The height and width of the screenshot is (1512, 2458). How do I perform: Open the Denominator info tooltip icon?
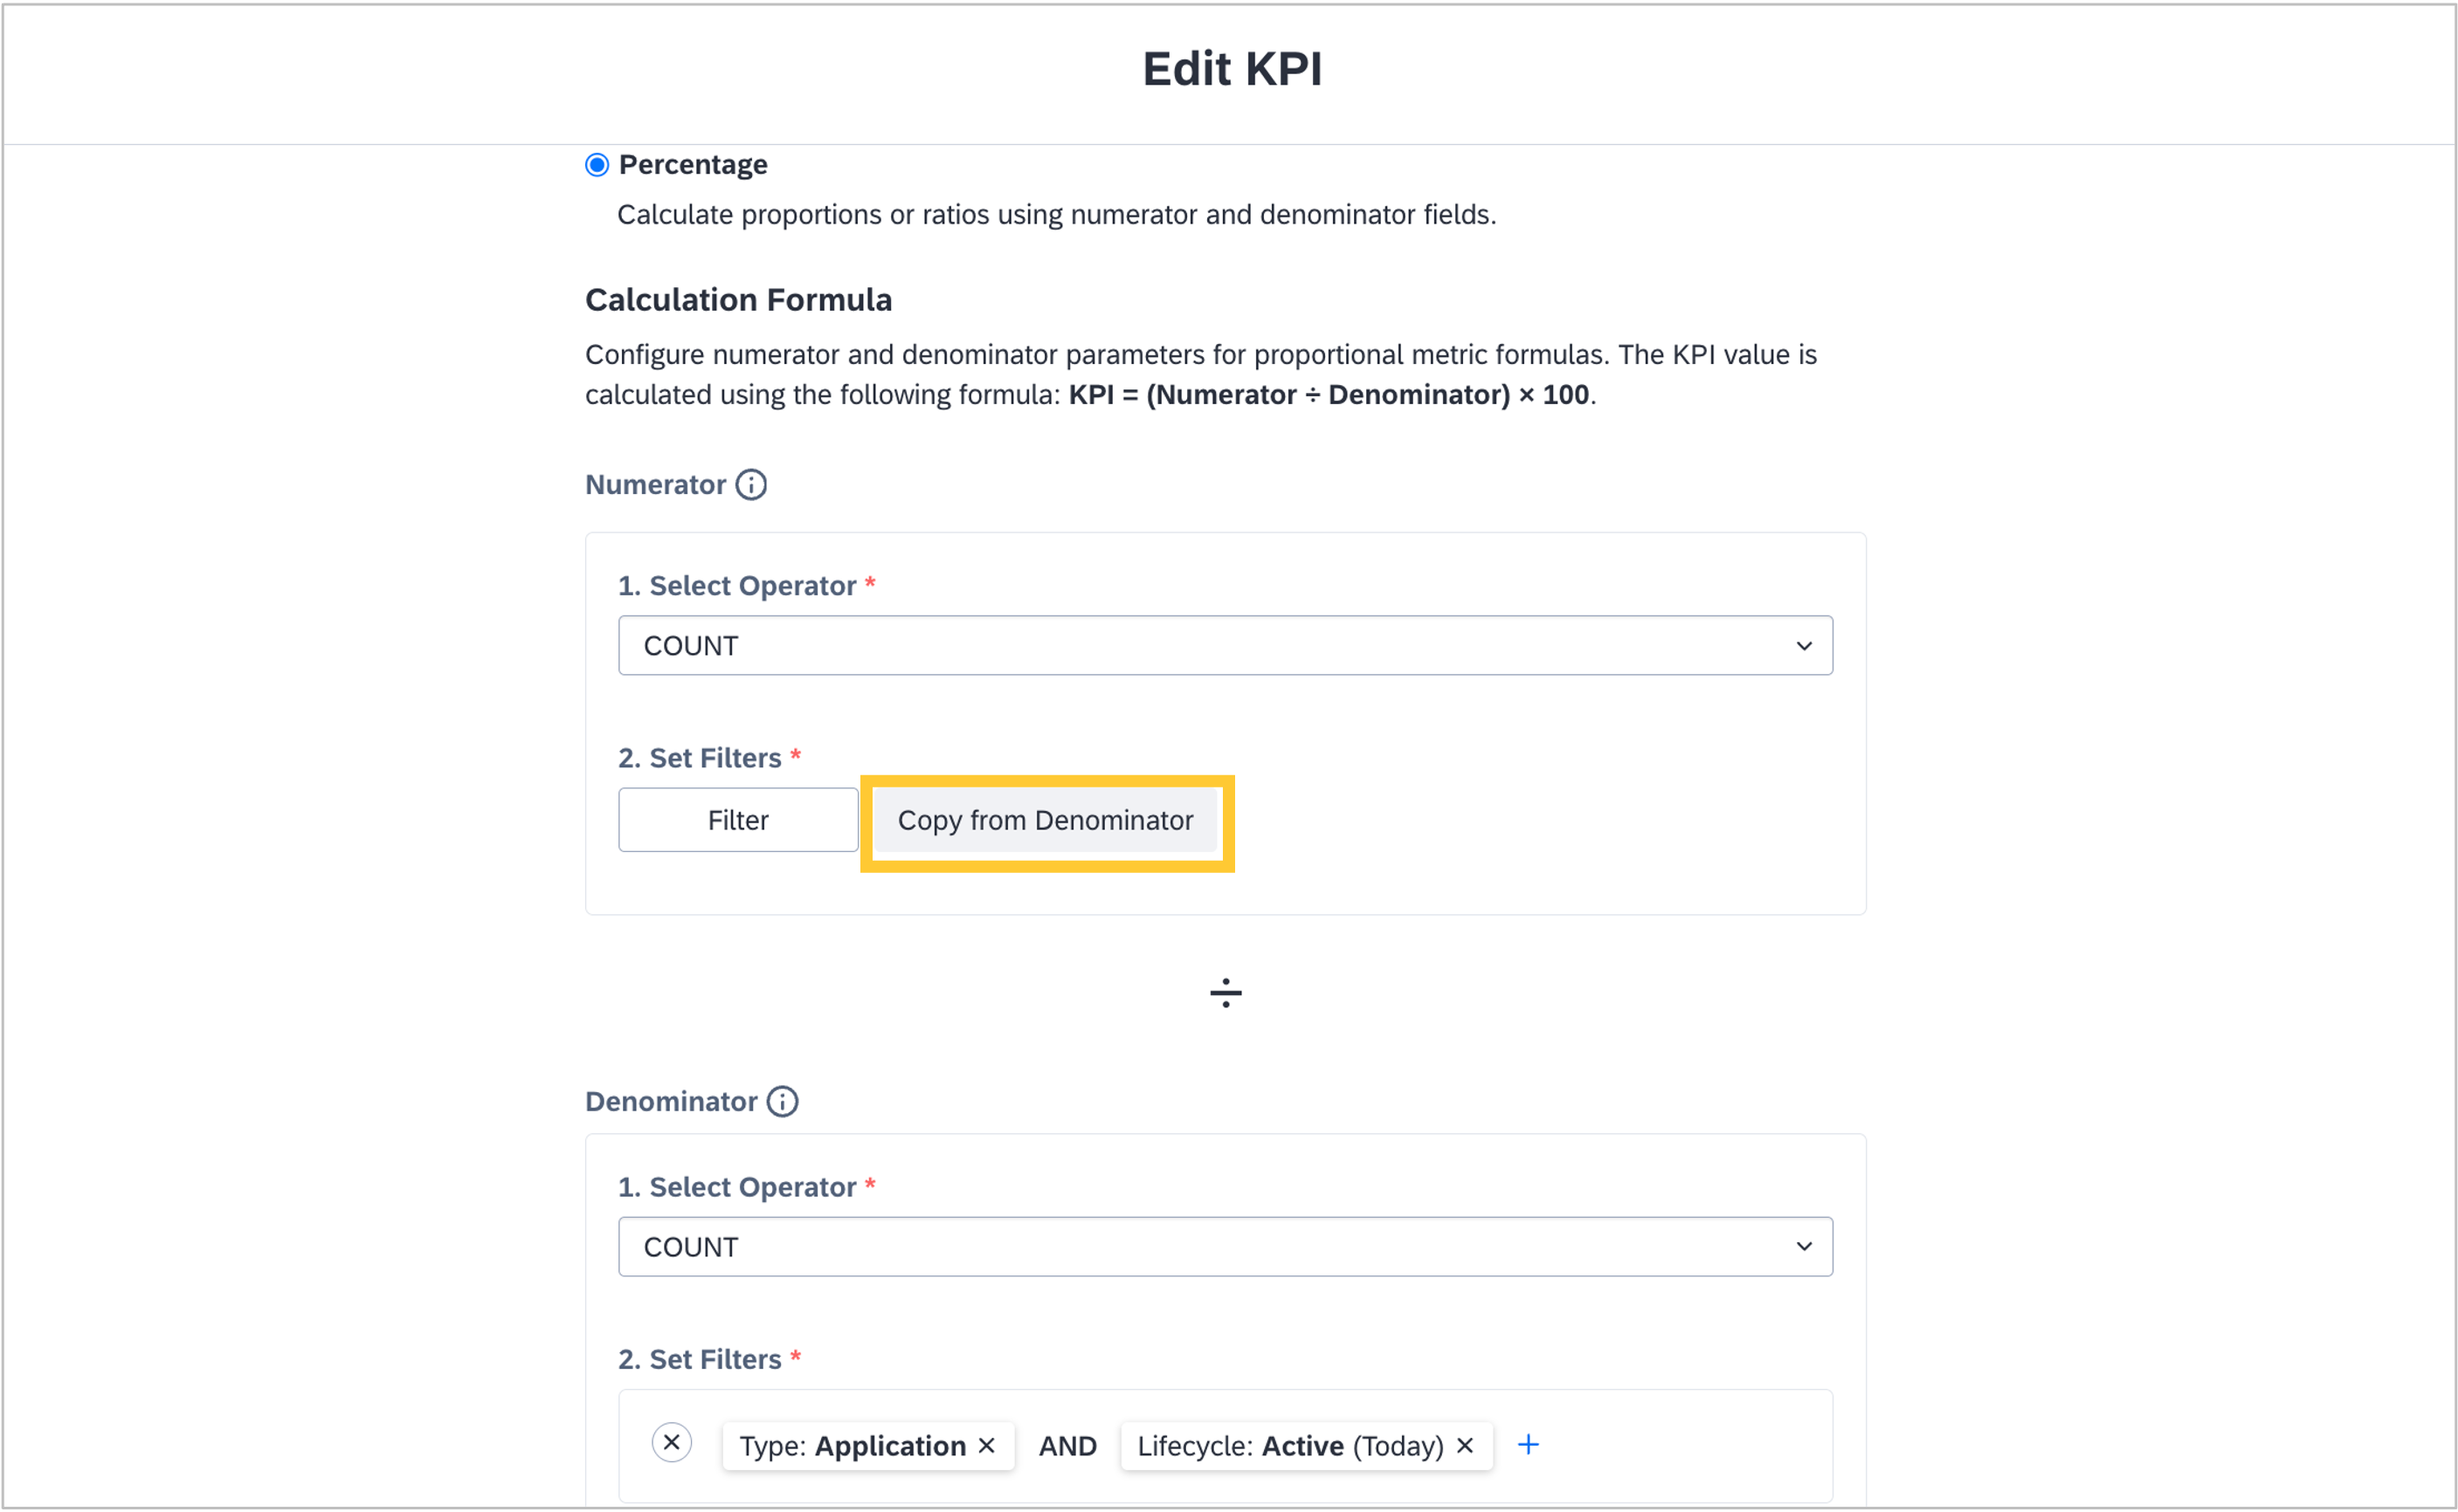(x=783, y=1102)
